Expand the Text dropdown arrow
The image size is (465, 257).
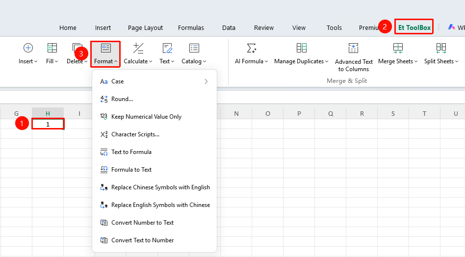173,61
